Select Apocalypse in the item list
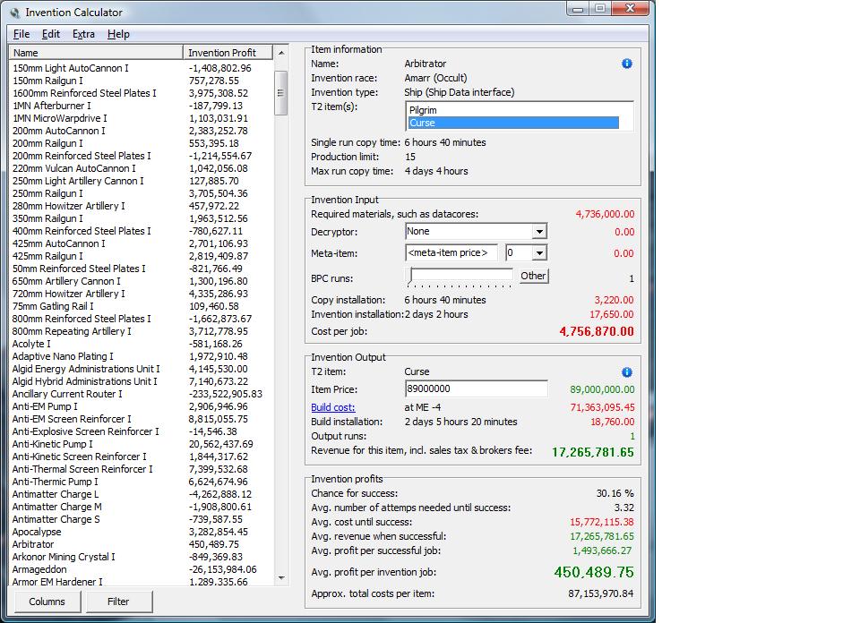Viewport: 860px width, 623px height. [142, 532]
